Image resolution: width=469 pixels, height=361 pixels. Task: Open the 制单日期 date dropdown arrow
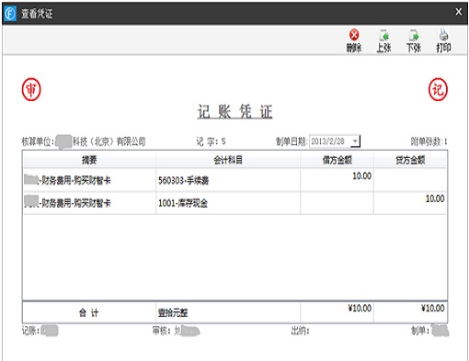coord(355,141)
